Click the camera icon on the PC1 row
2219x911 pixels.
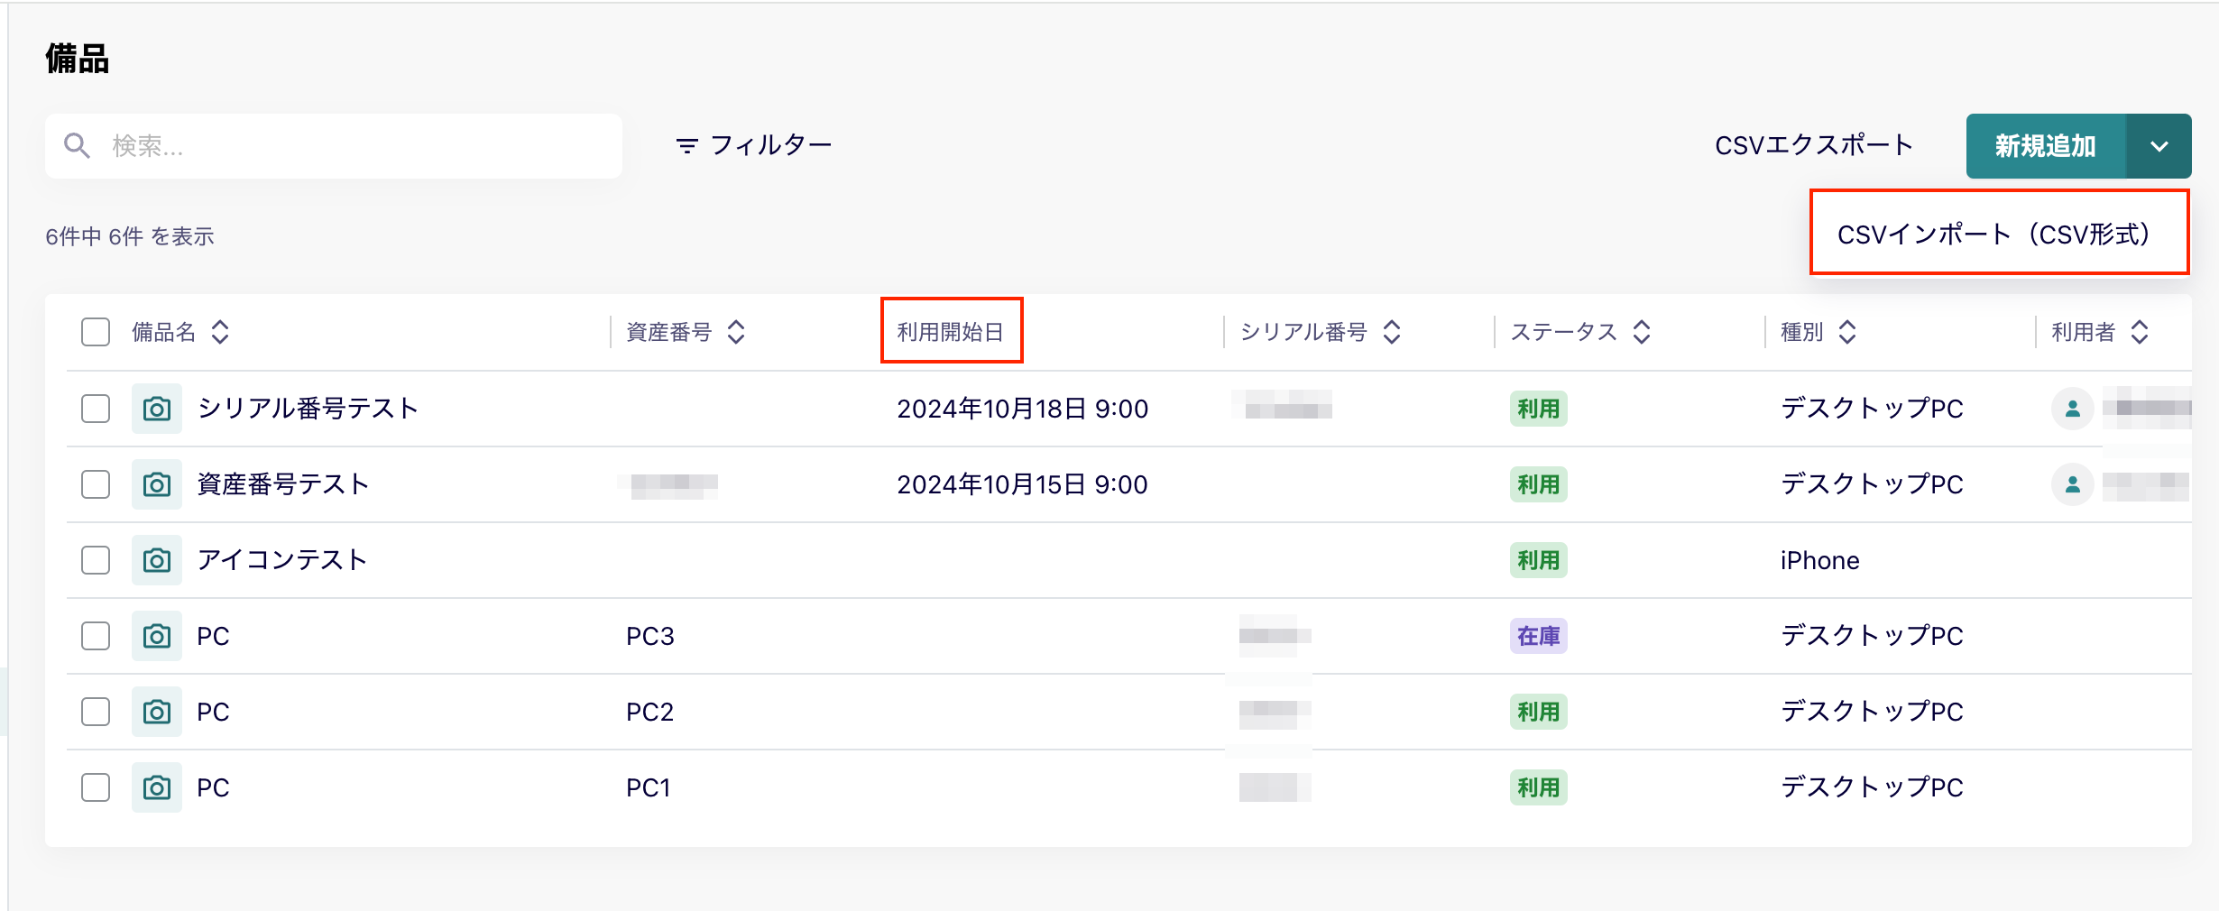pyautogui.click(x=156, y=787)
